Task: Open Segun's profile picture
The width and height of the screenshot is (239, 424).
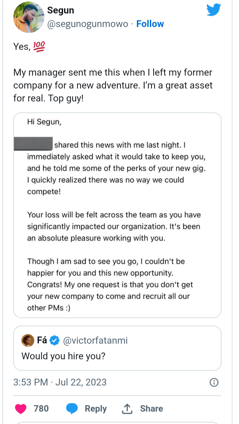Action: tap(28, 18)
